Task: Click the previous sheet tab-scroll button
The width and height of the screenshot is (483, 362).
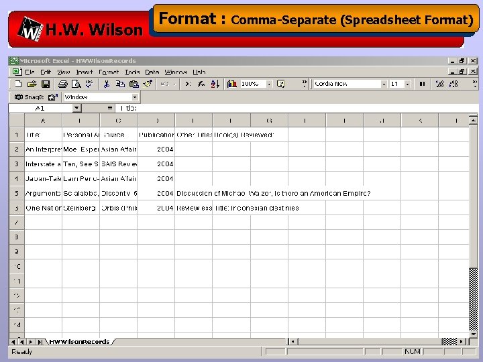Action: (x=21, y=342)
